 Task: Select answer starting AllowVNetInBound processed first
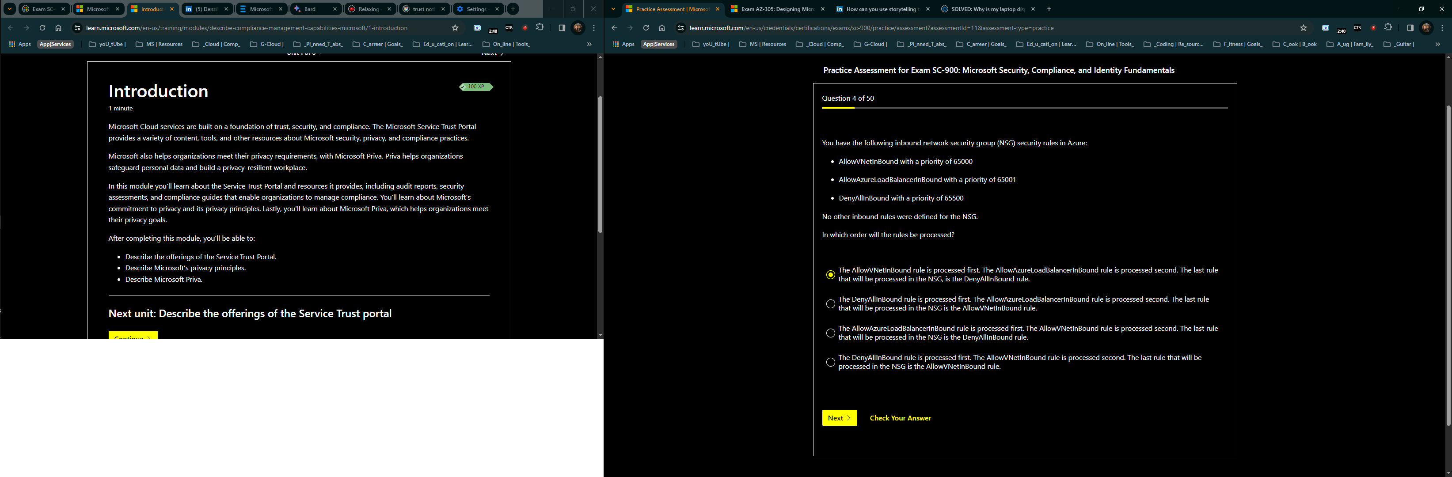830,275
